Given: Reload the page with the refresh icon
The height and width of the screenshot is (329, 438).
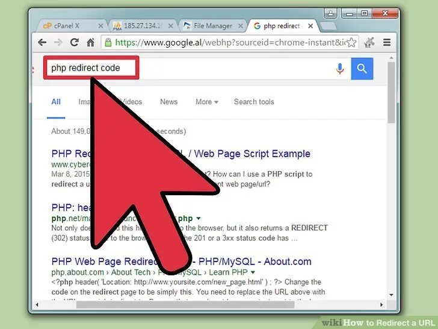Looking at the screenshot, I should point(75,42).
